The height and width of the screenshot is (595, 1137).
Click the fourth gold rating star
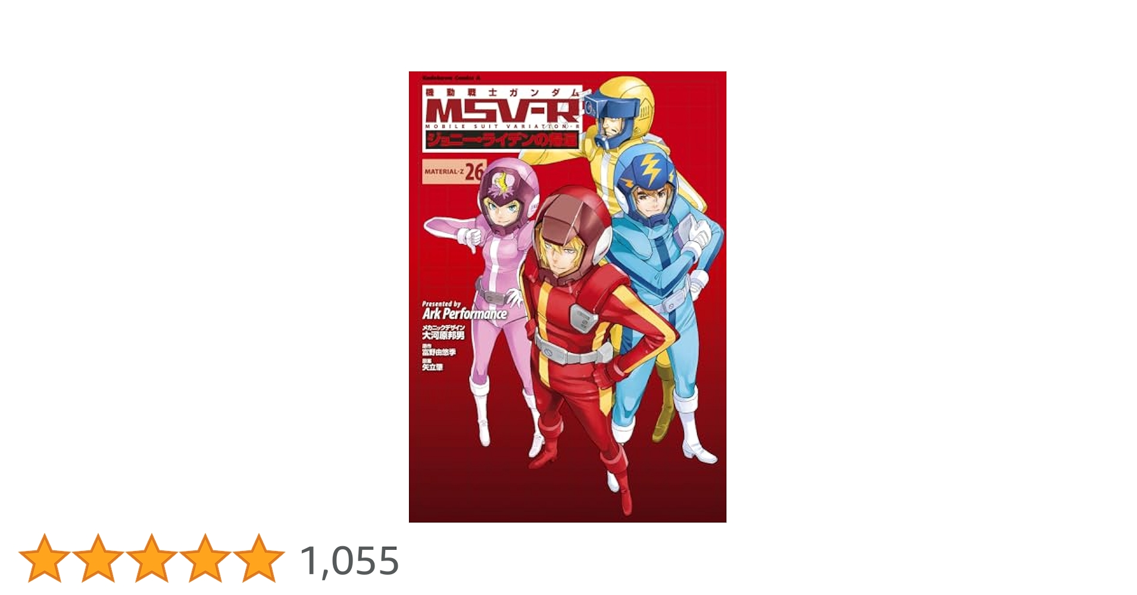(x=205, y=558)
